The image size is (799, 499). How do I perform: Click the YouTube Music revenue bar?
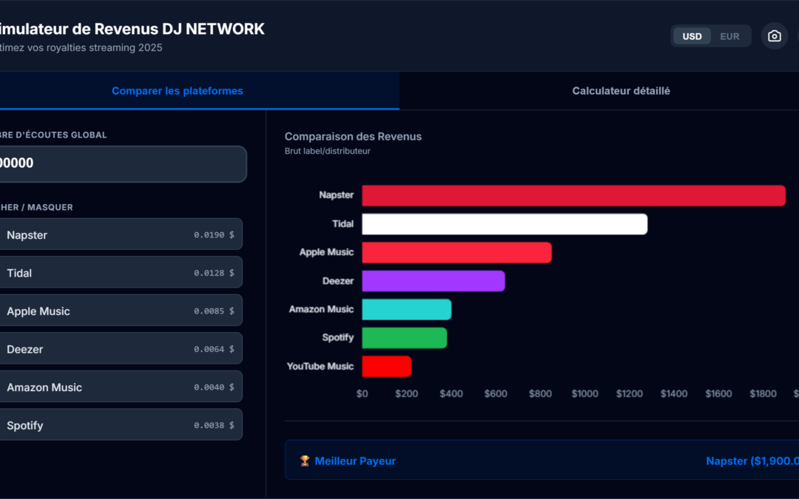386,365
